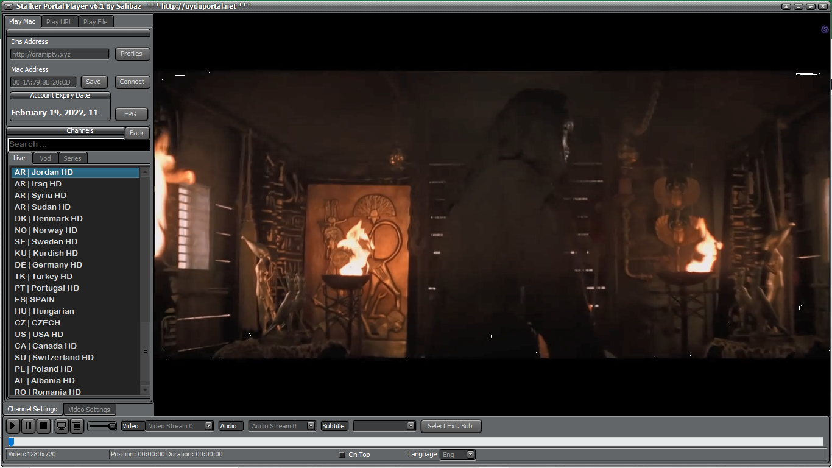The height and width of the screenshot is (468, 832).
Task: Click the Audio stream label button
Action: 231,426
